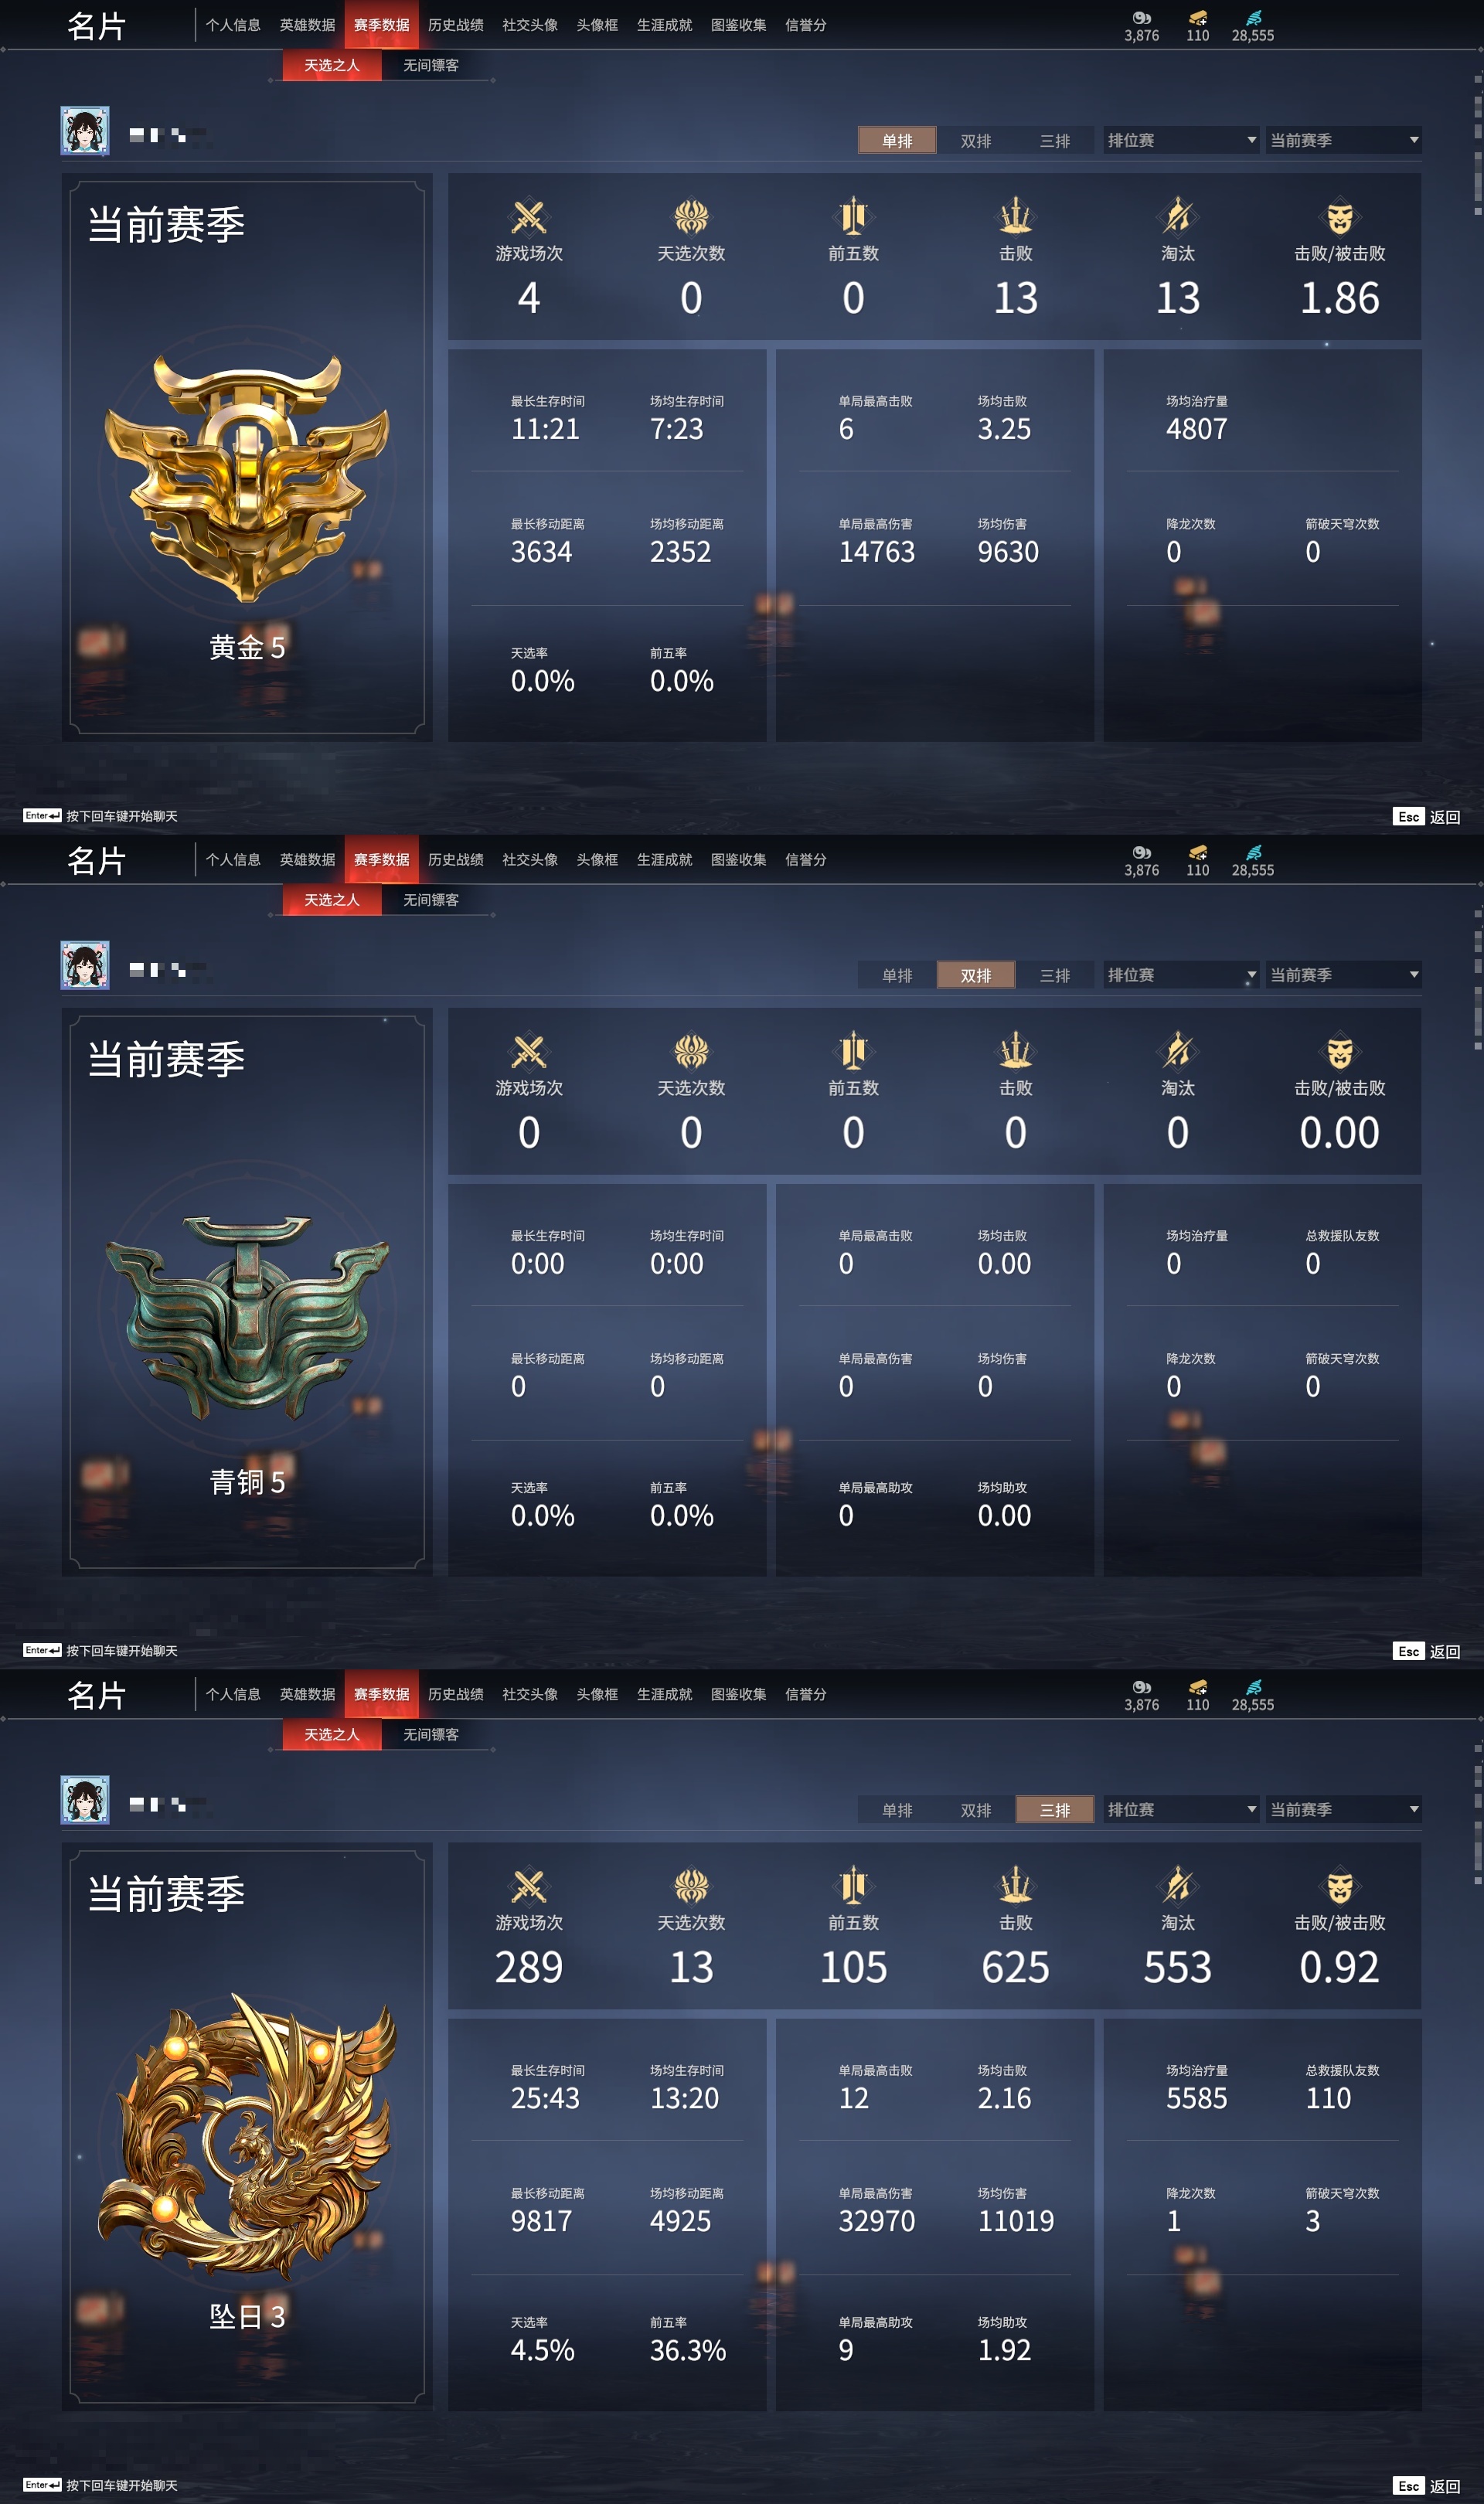Click the 天选次数 lotus icon above 13
This screenshot has width=1484, height=2504.
pyautogui.click(x=691, y=1885)
